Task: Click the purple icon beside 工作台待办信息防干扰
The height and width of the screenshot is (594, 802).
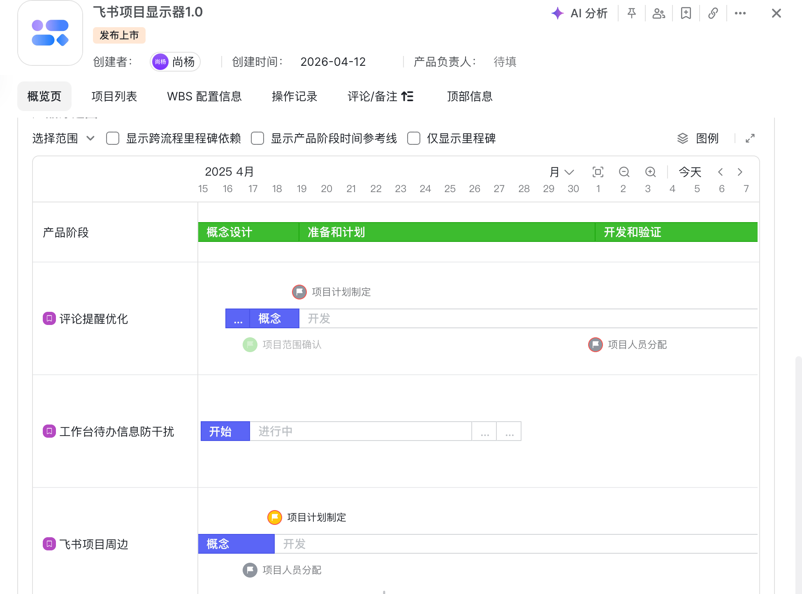Action: point(49,431)
